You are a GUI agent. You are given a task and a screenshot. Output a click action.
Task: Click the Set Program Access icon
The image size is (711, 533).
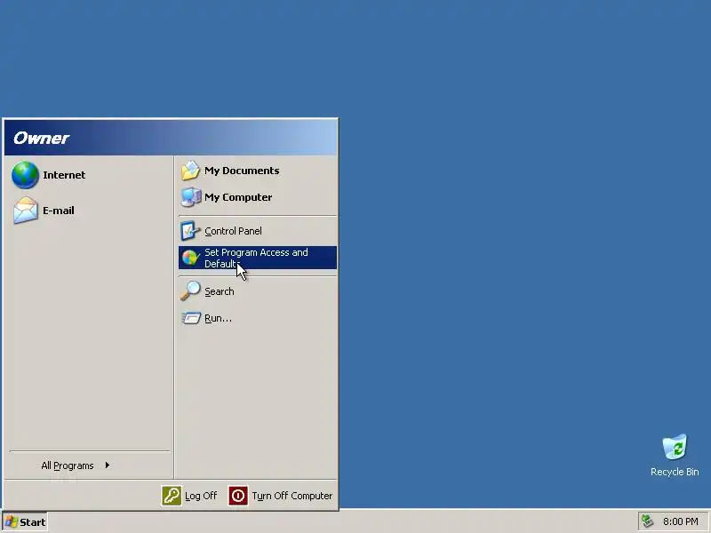pyautogui.click(x=191, y=258)
